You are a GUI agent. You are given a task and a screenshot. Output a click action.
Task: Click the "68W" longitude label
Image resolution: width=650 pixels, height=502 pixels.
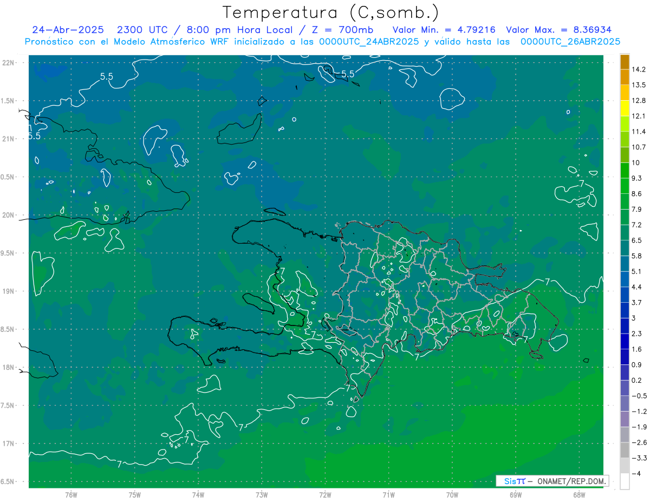click(578, 495)
